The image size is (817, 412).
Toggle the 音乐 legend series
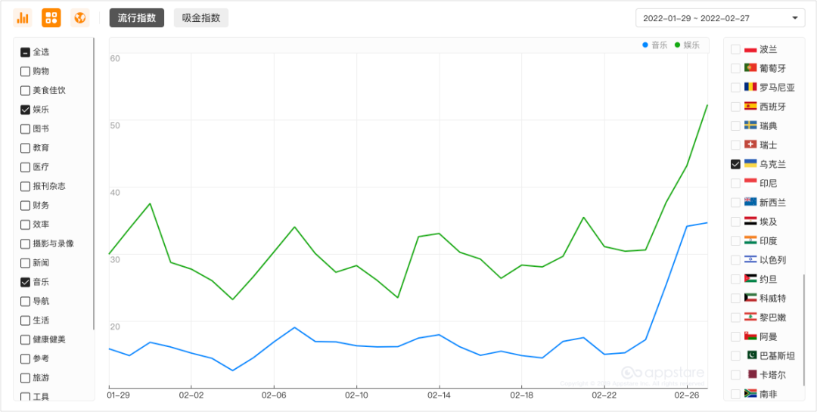click(x=655, y=45)
